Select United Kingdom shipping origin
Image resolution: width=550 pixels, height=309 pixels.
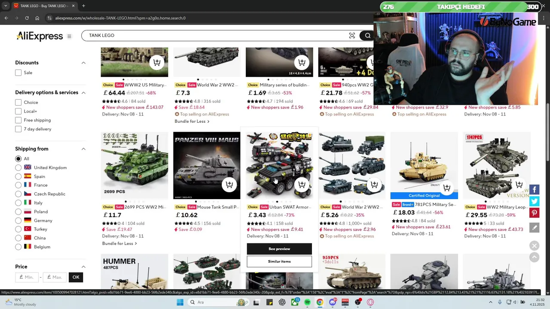coord(18,167)
